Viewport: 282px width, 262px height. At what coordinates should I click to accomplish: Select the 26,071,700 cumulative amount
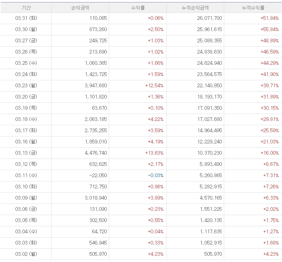coord(210,18)
